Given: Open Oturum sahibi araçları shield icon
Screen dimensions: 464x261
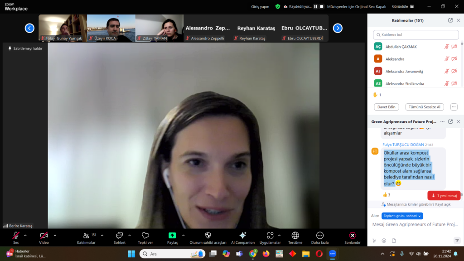Looking at the screenshot, I should [x=208, y=236].
